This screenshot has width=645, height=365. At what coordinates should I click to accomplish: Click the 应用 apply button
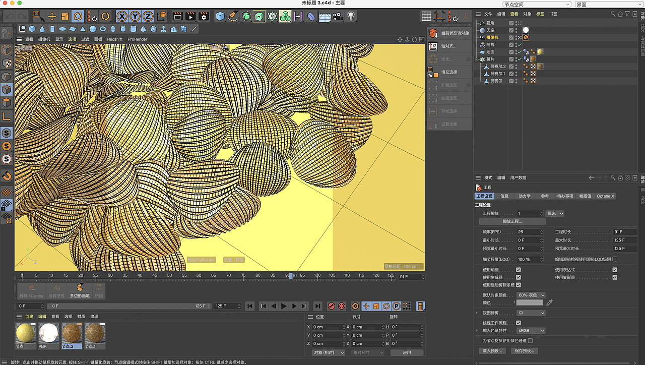407,352
